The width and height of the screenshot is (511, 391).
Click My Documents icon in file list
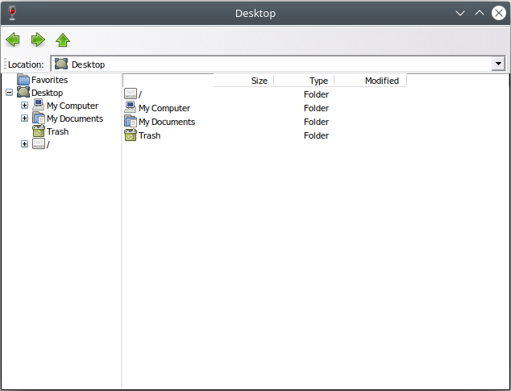coord(131,121)
